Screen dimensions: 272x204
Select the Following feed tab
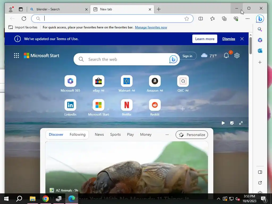tap(78, 134)
